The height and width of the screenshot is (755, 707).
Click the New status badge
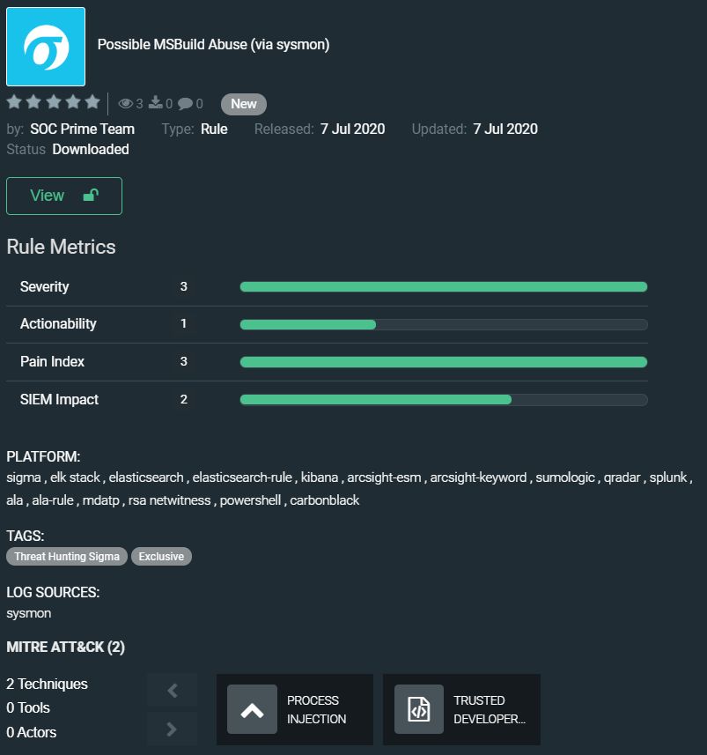pyautogui.click(x=243, y=104)
